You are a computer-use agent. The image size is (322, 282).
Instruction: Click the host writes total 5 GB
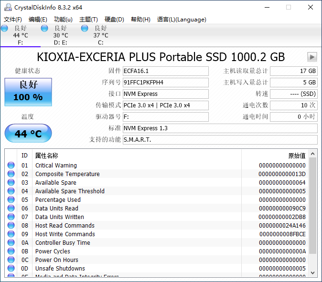[x=294, y=83]
